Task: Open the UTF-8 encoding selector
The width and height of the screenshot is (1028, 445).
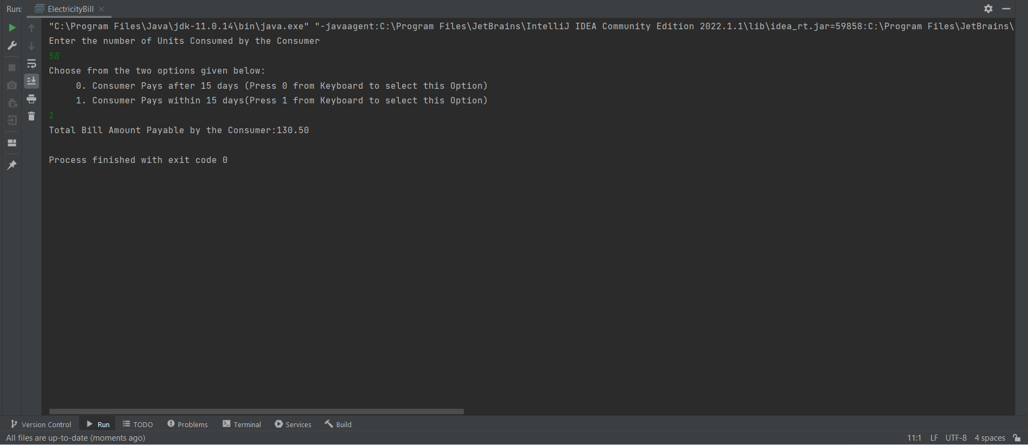Action: click(x=956, y=437)
